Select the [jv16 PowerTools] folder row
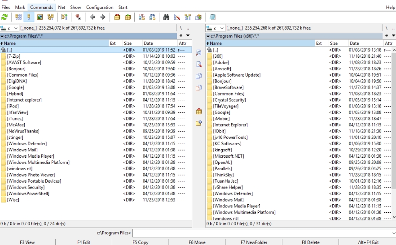This screenshot has height=245, width=396. [299, 138]
